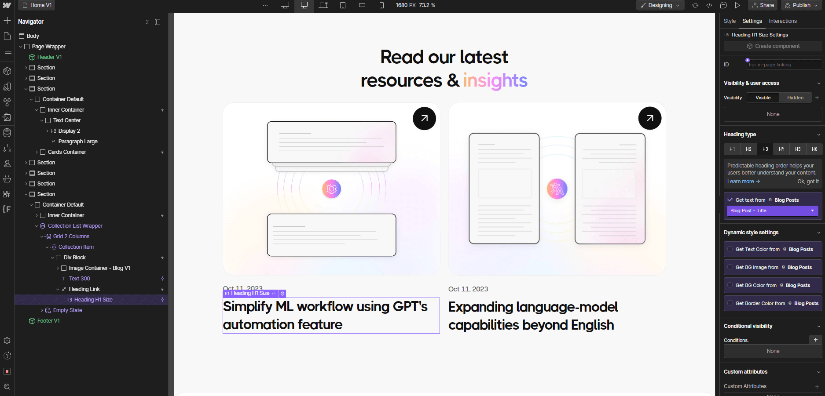825x396 pixels.
Task: Click the Create component button
Action: pyautogui.click(x=773, y=46)
